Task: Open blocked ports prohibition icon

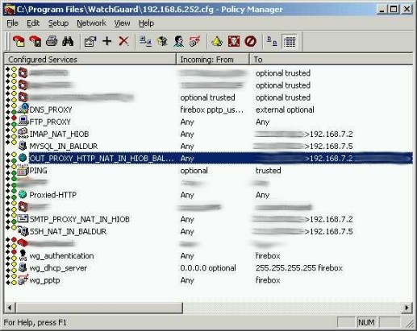Action: click(x=250, y=41)
